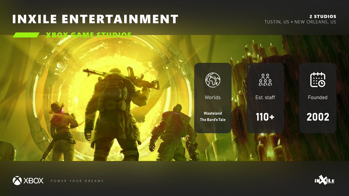Click the 2 STUDIOS heading
The height and width of the screenshot is (196, 349).
323,17
